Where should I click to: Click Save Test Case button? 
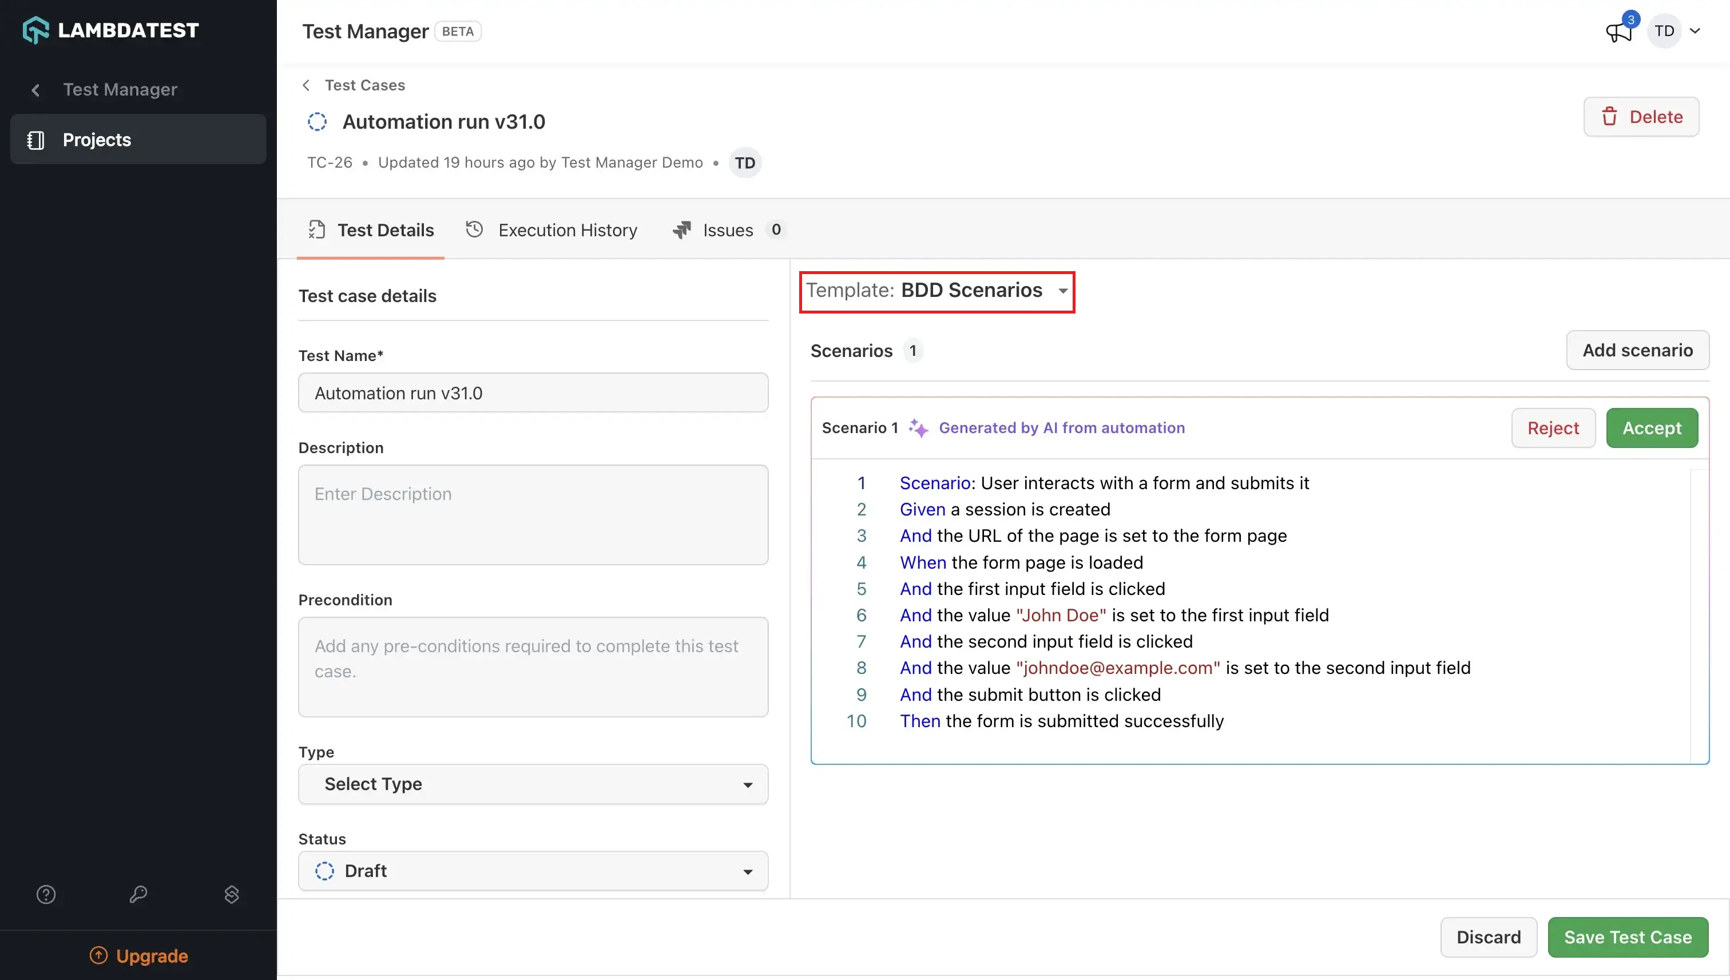(1628, 937)
